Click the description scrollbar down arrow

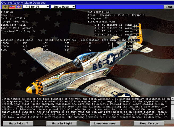(x=172, y=118)
